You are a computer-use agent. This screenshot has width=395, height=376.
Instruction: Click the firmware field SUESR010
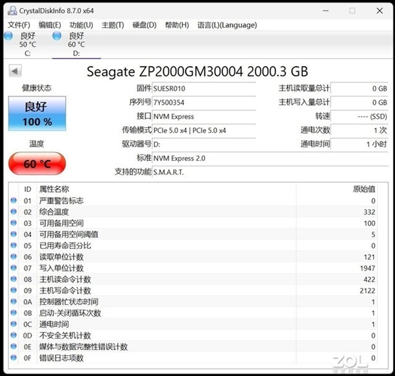click(x=204, y=88)
